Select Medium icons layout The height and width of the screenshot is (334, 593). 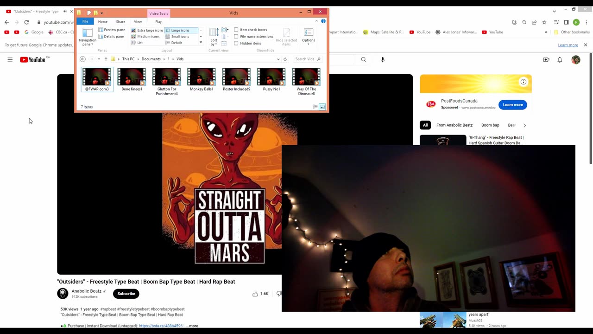[145, 36]
